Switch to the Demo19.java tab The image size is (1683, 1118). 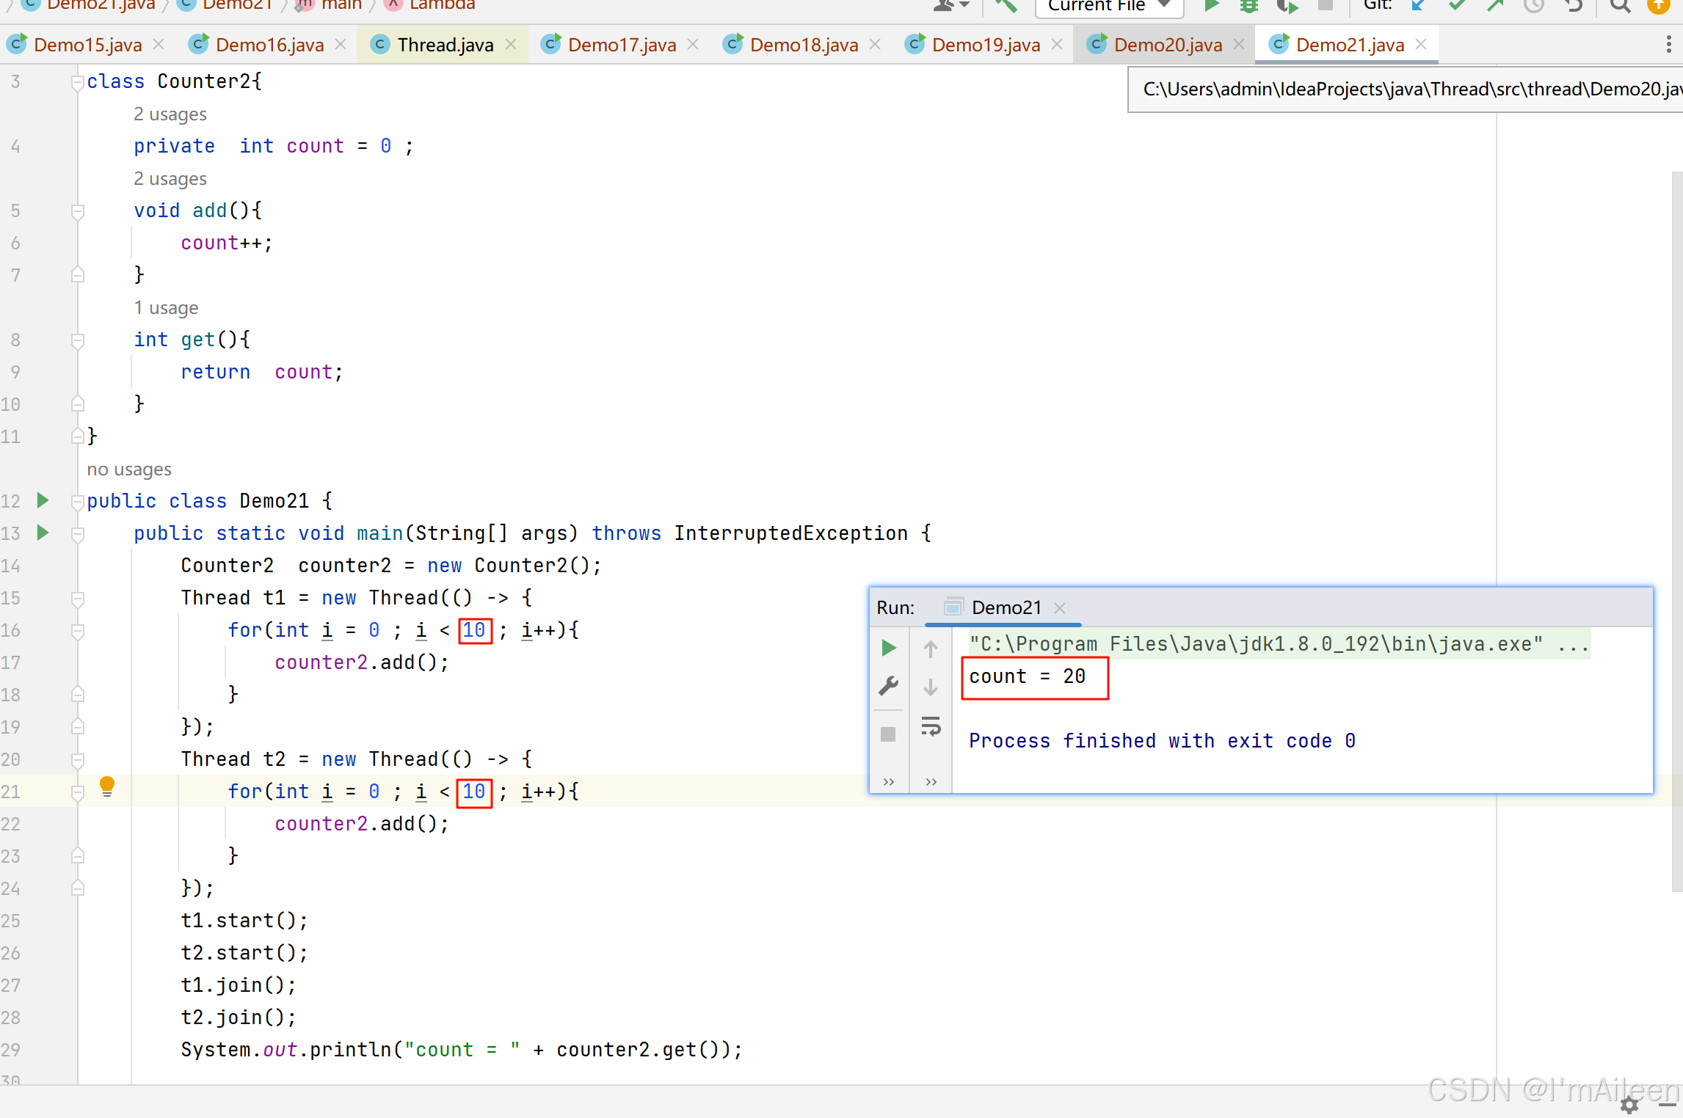coord(986,45)
